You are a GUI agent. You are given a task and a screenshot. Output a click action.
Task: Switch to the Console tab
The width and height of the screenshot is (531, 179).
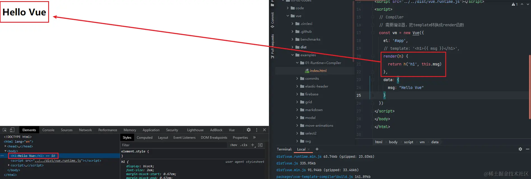coord(48,130)
